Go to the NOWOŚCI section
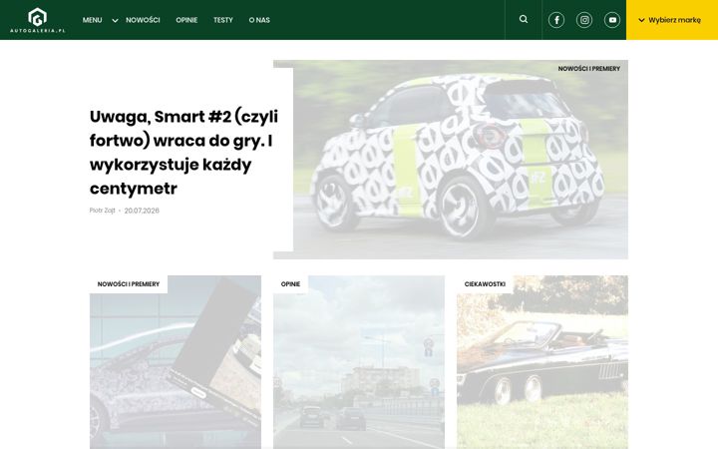718x449 pixels. (x=143, y=20)
